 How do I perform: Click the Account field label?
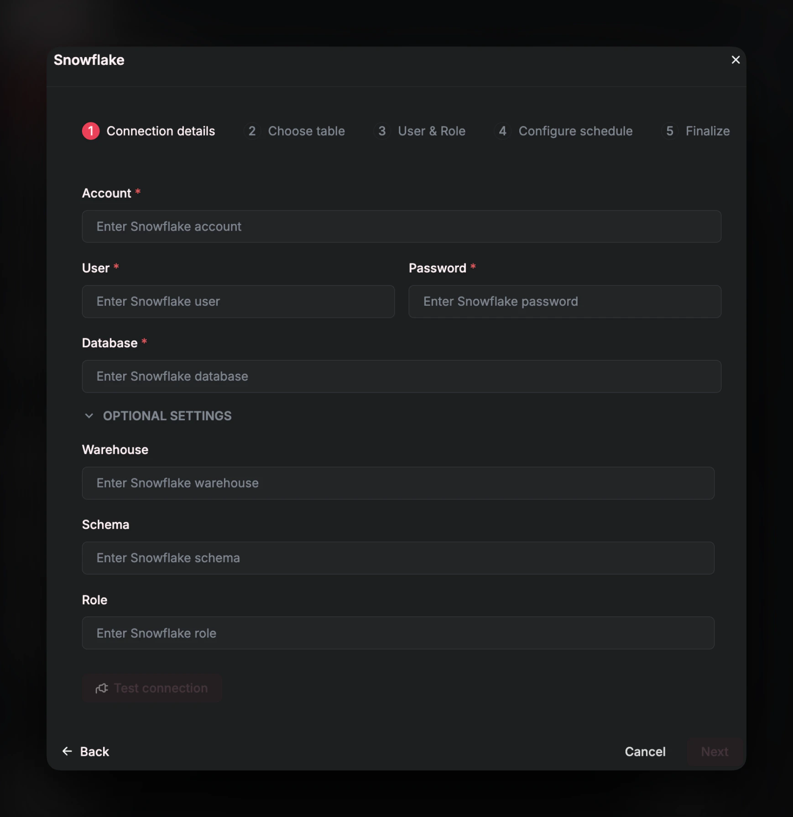click(x=106, y=193)
